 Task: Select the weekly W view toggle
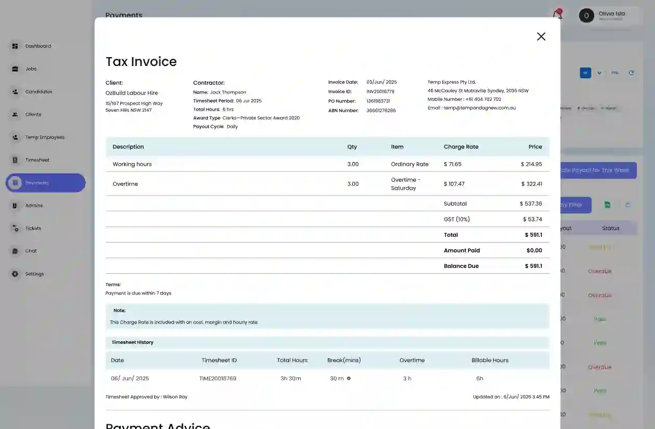click(586, 73)
